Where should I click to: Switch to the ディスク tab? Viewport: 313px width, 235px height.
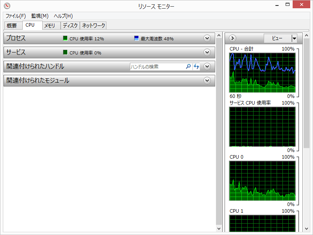coord(70,25)
